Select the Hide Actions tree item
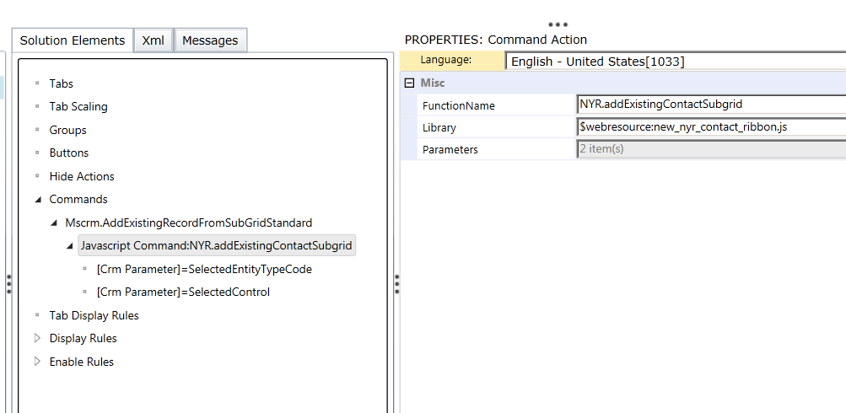Screen dimensions: 846x413 coord(81,176)
